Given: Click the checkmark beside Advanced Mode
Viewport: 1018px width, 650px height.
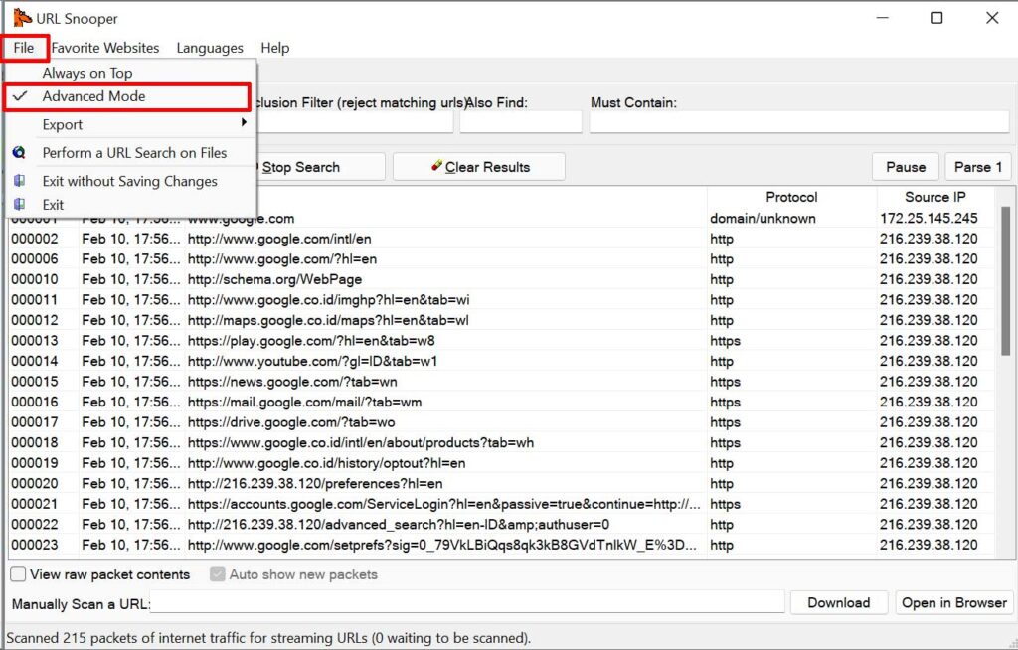Looking at the screenshot, I should [20, 96].
